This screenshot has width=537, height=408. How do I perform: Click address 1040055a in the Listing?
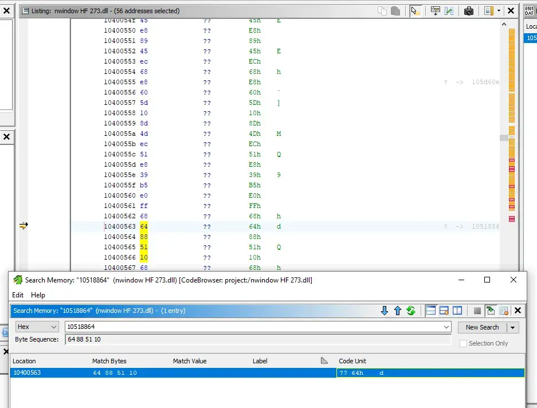[120, 134]
